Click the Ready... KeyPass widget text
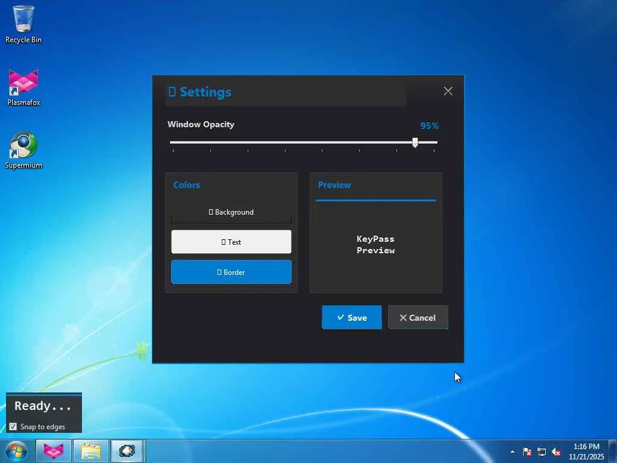617x463 pixels. 43,406
